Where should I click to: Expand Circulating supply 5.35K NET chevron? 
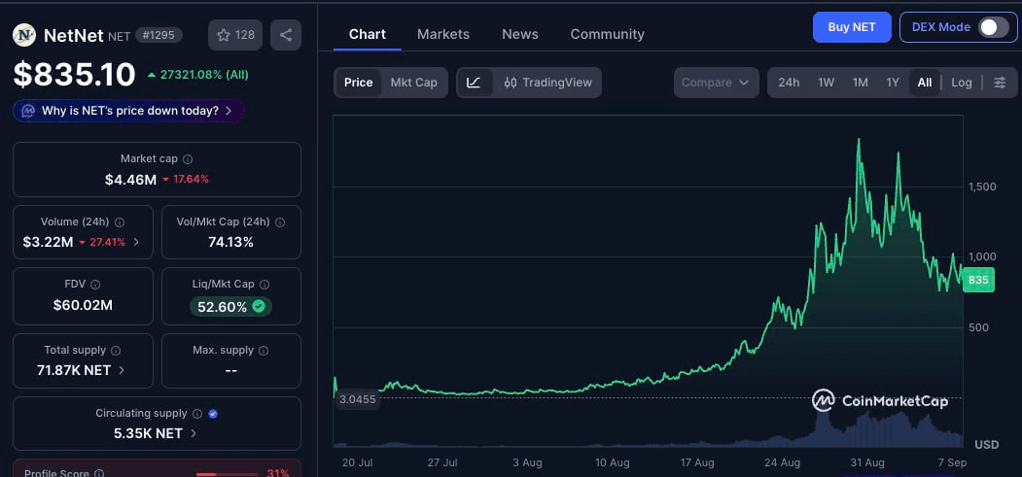[194, 433]
